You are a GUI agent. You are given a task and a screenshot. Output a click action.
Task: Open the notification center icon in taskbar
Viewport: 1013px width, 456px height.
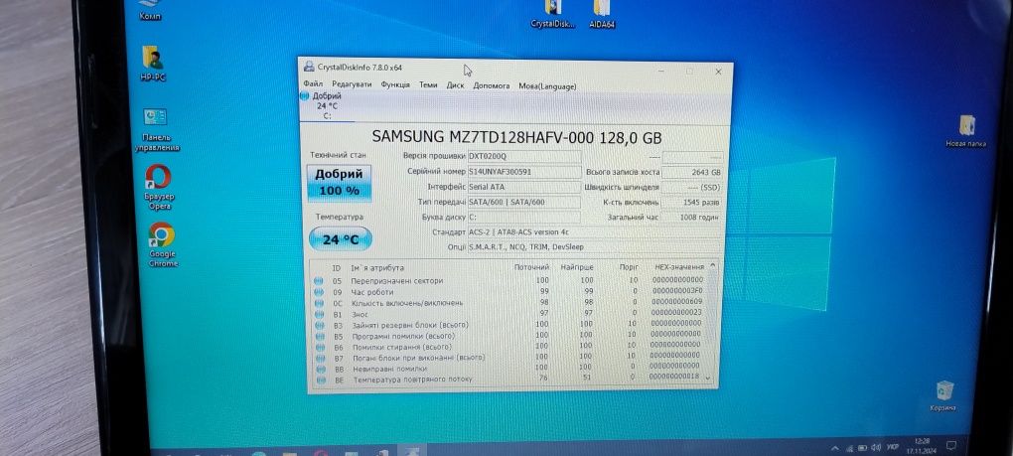point(951,445)
